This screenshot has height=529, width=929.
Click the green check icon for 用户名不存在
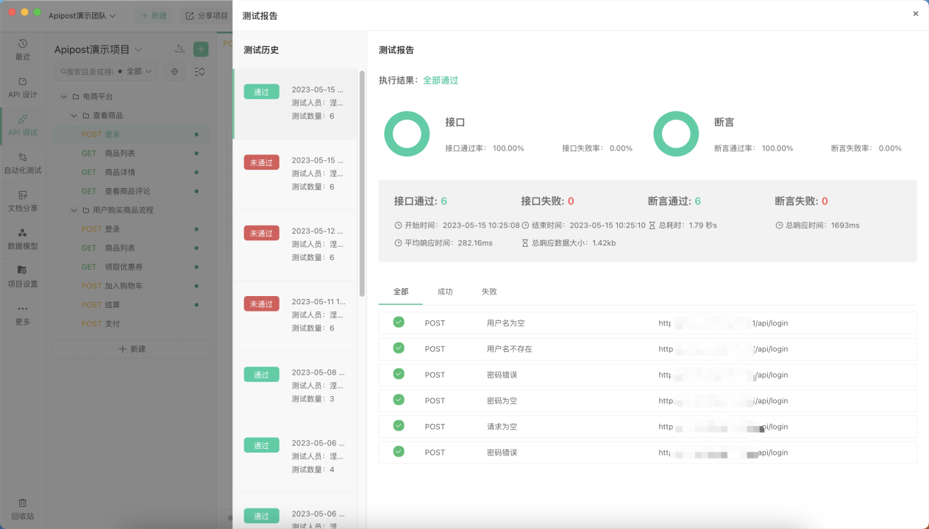tap(399, 348)
